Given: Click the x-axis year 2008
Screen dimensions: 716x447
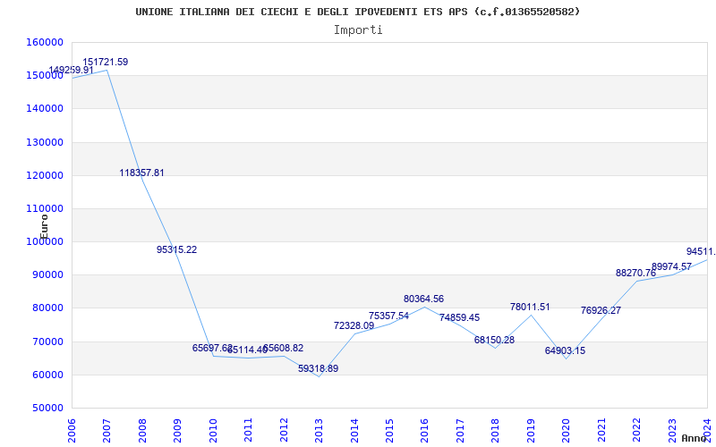Looking at the screenshot, I should click(x=142, y=430).
